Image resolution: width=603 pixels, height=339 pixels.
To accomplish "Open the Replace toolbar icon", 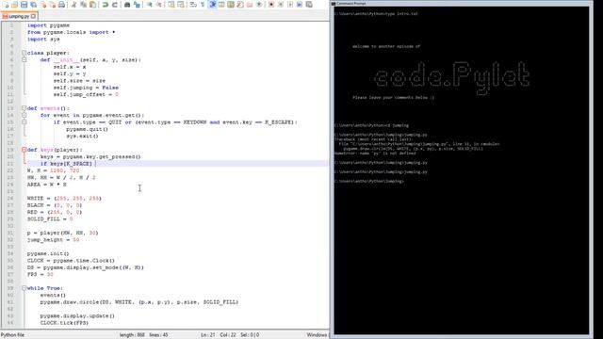I will point(137,5).
